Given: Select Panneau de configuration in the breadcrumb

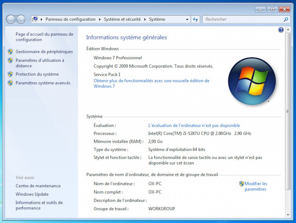Looking at the screenshot, I should tap(70, 19).
